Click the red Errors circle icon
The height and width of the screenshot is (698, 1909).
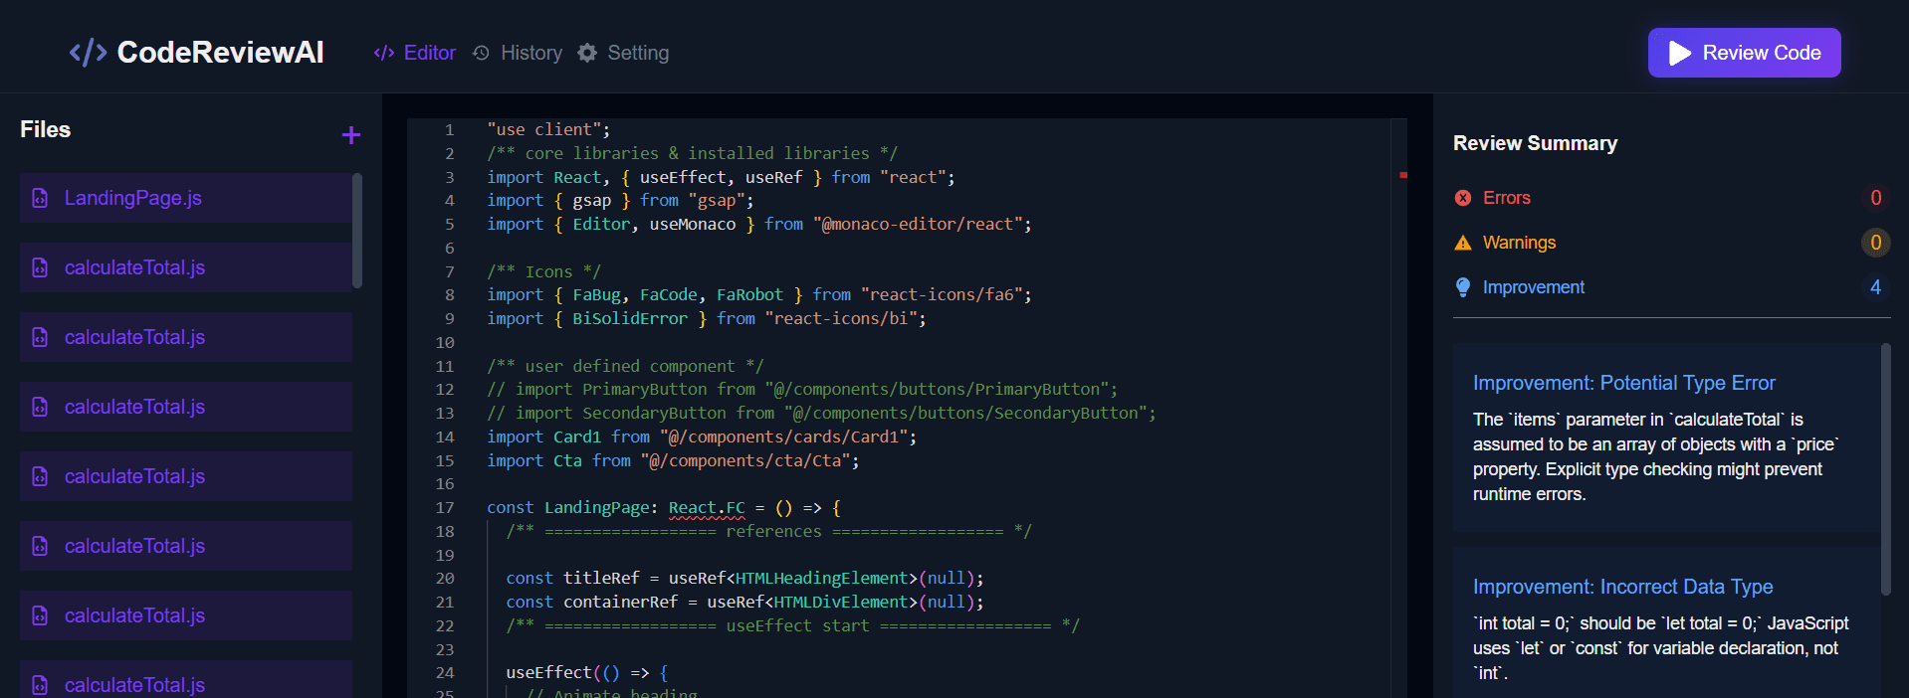1463,198
